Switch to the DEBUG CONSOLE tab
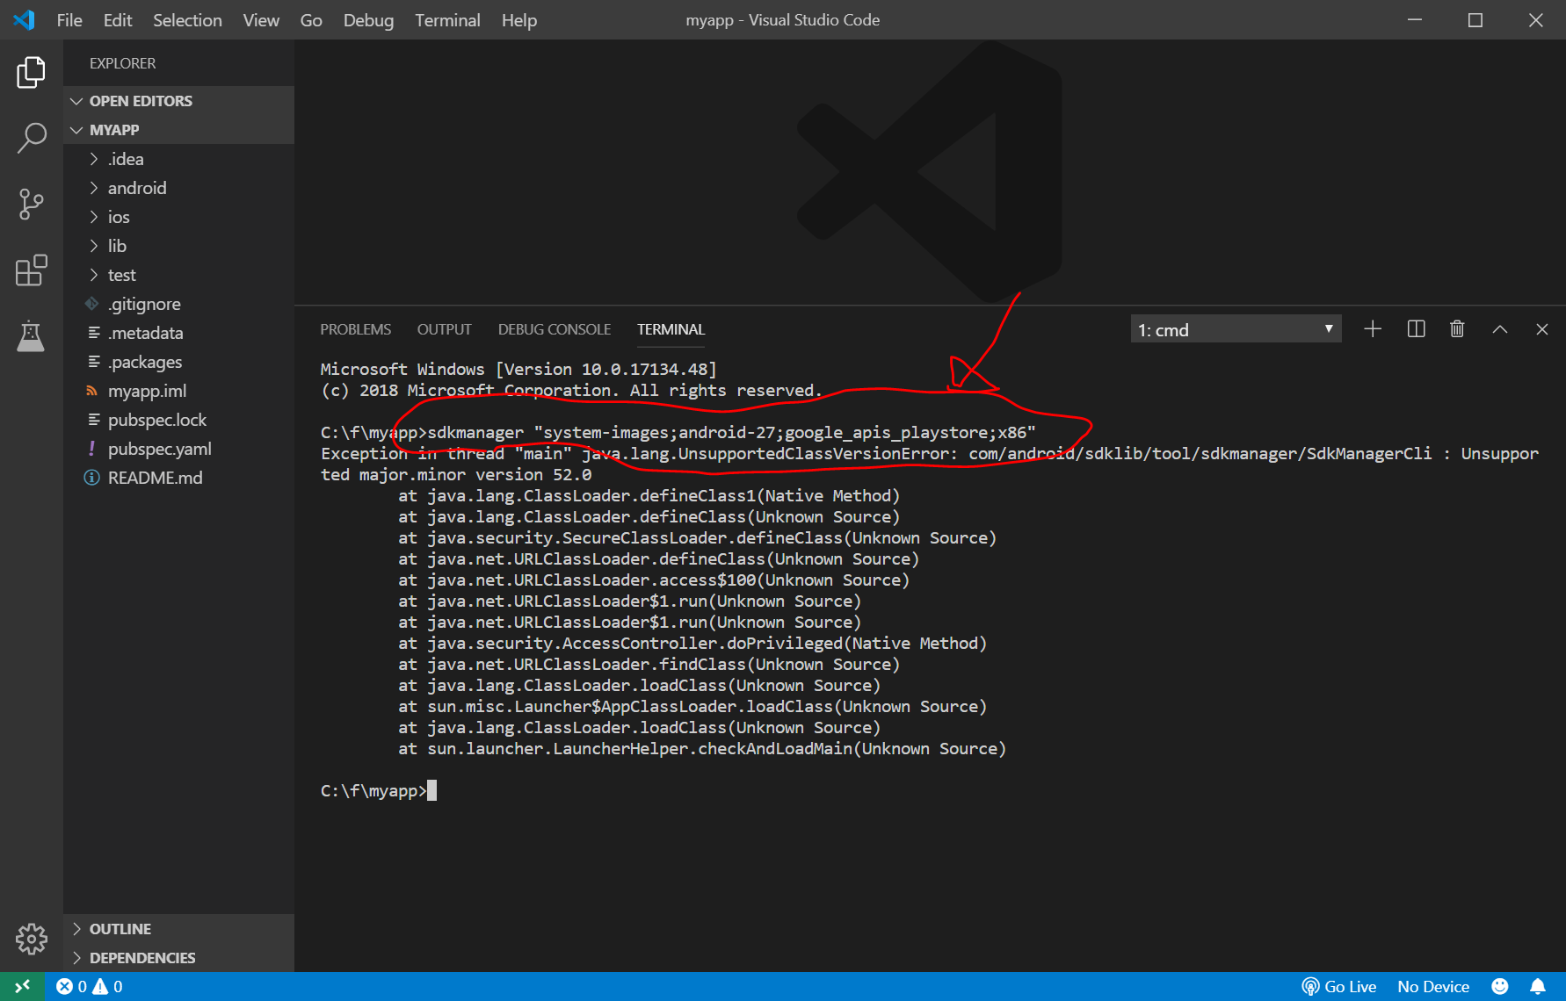Viewport: 1566px width, 1001px height. tap(555, 329)
